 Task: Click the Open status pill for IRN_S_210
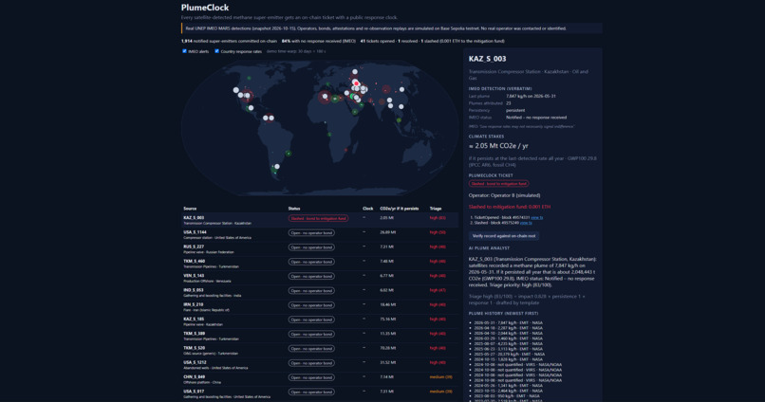[311, 305]
